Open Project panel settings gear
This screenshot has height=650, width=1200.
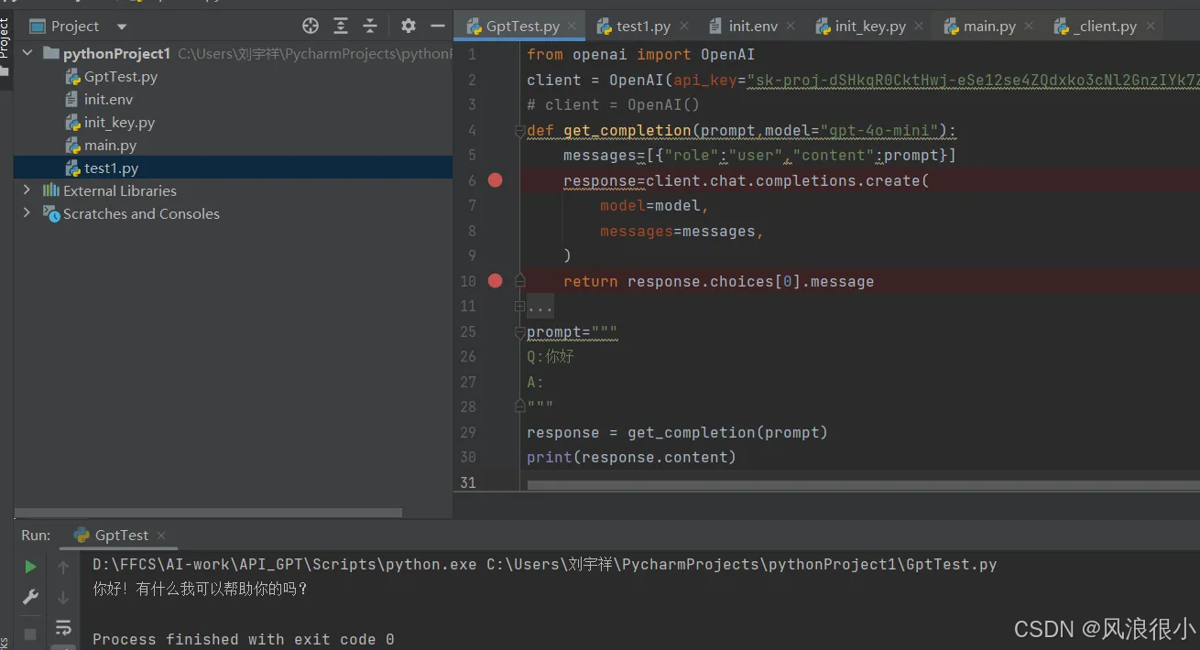coord(409,26)
